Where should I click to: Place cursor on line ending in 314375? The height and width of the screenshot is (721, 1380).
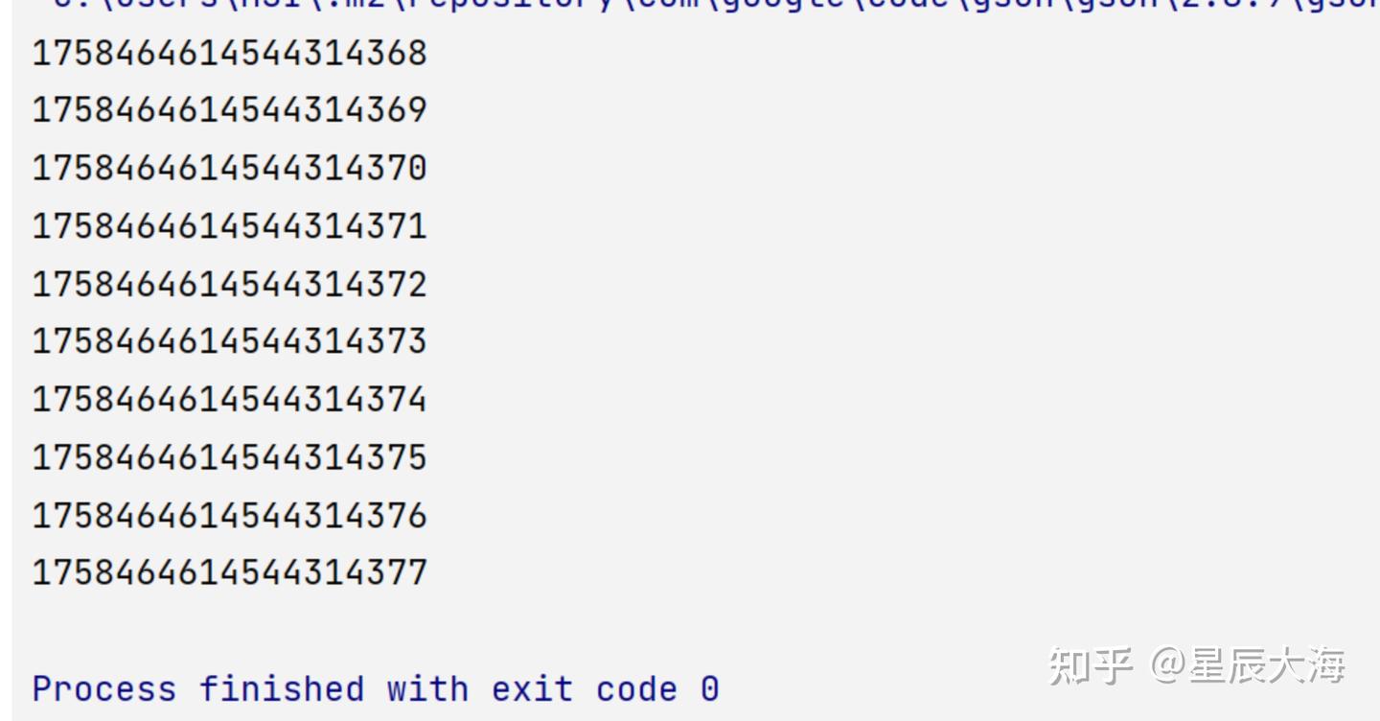[229, 457]
